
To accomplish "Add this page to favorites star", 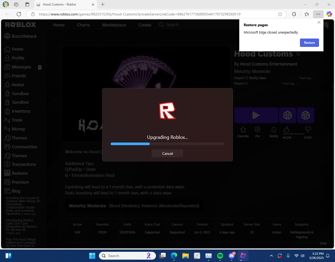I will click(280, 14).
